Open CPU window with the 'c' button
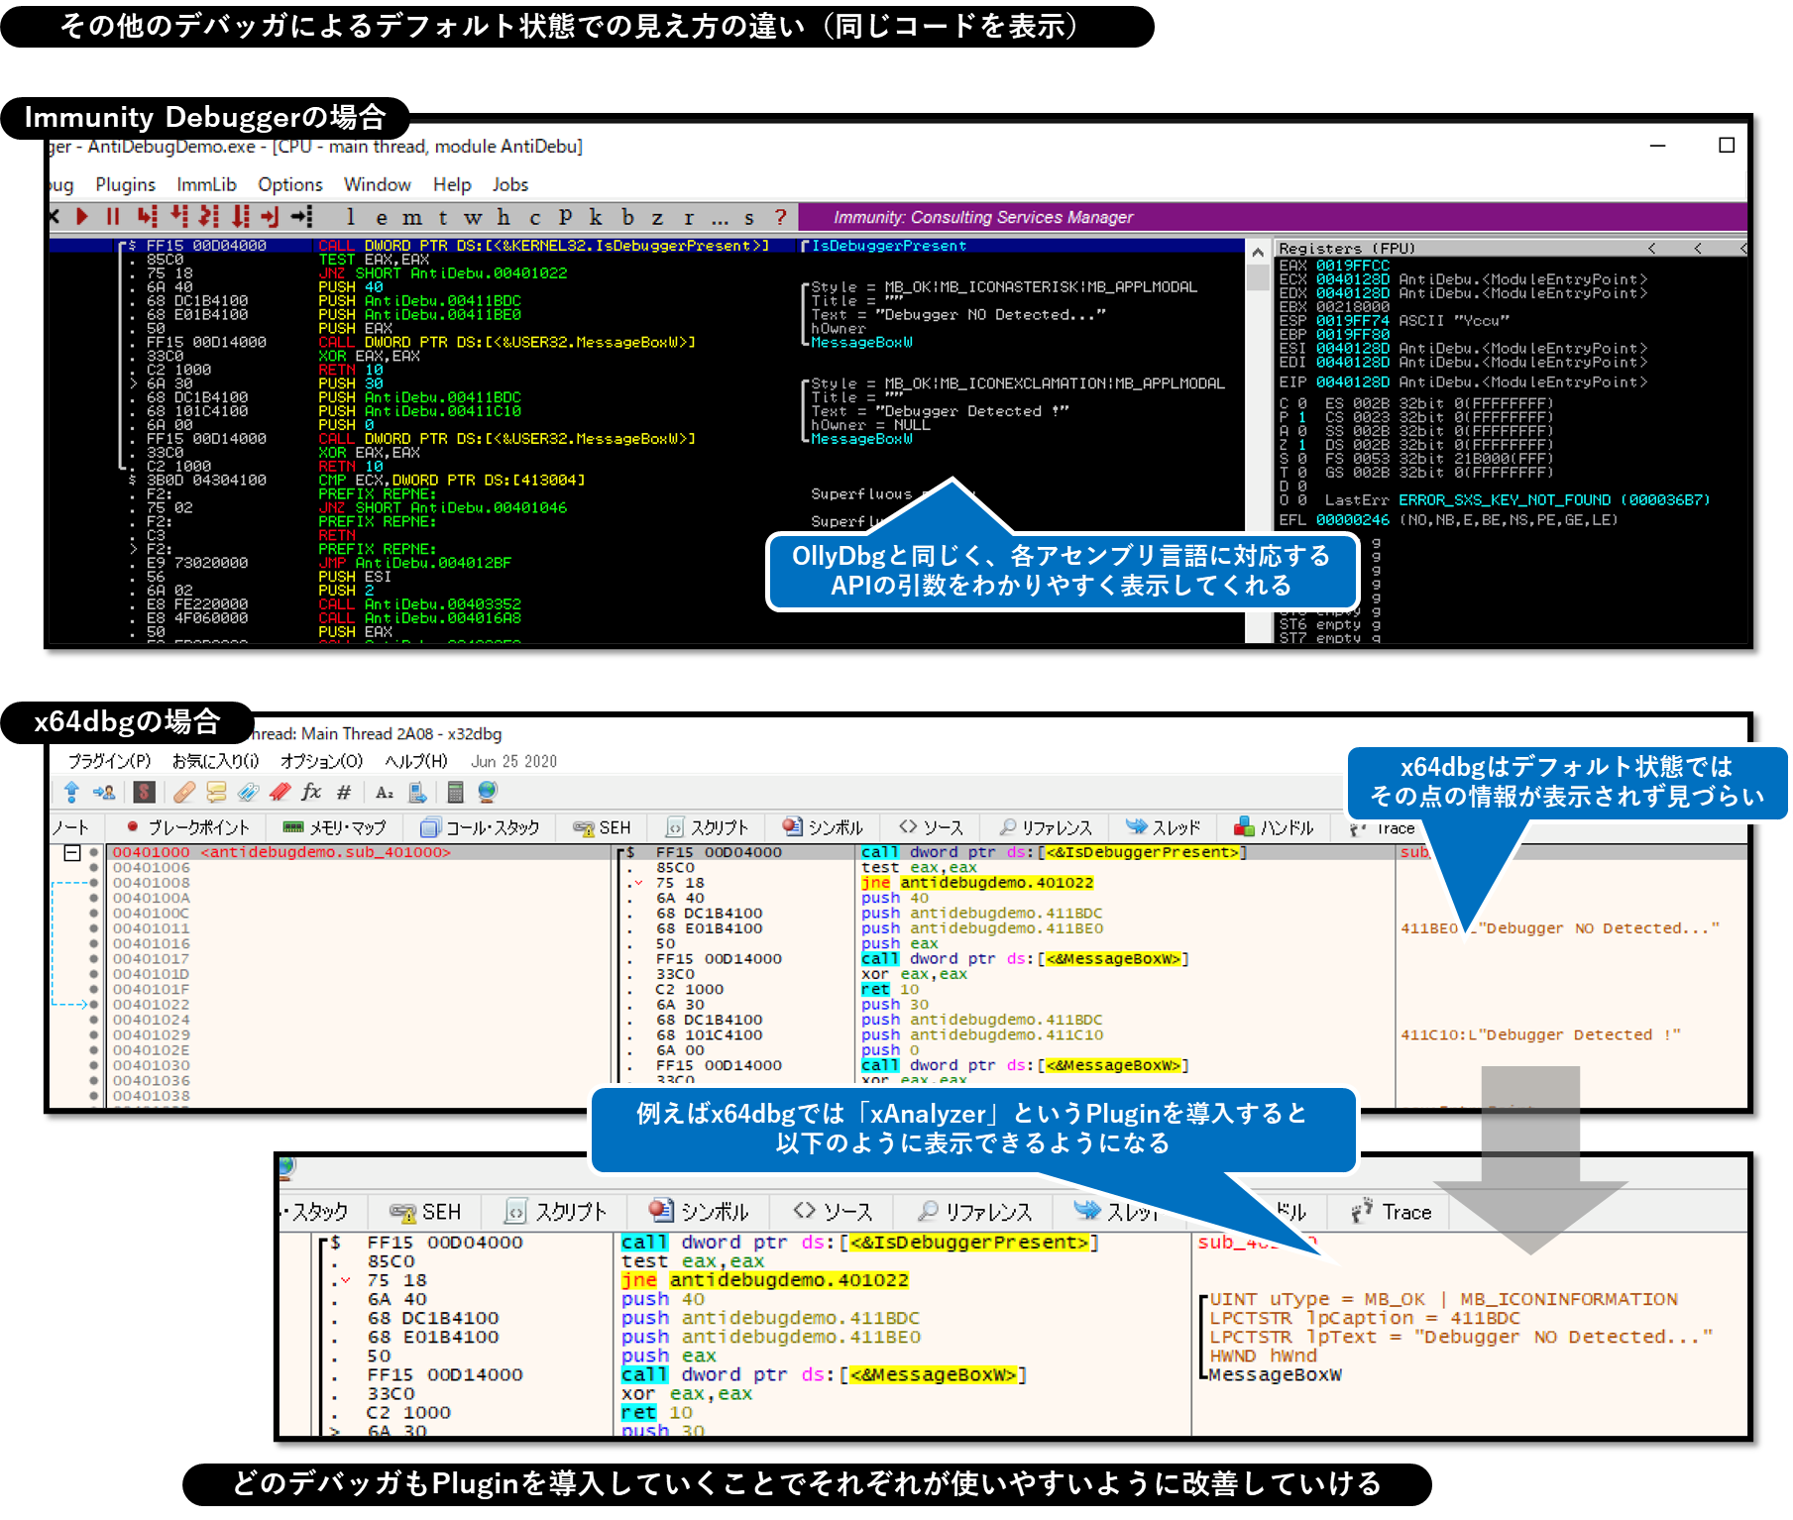 (x=535, y=217)
